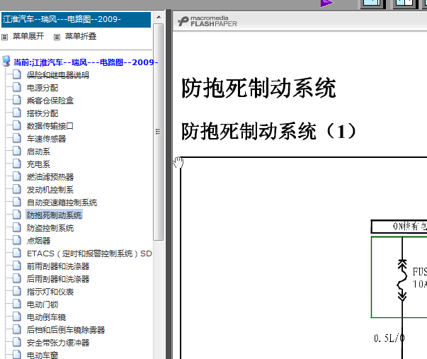Click the page icon beside 安全带张力缓冲器

click(17, 343)
